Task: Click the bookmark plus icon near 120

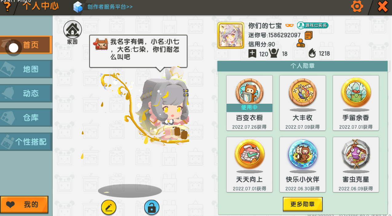Action: (x=252, y=54)
